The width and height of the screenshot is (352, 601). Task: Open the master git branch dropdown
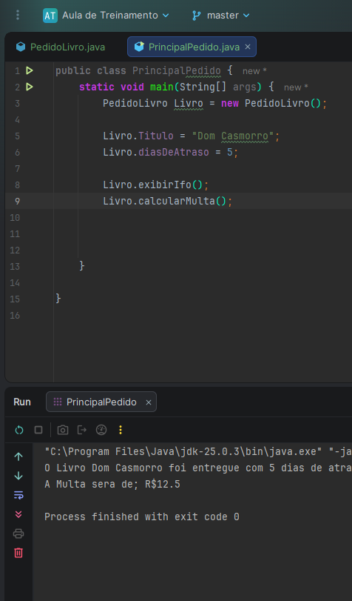click(221, 16)
